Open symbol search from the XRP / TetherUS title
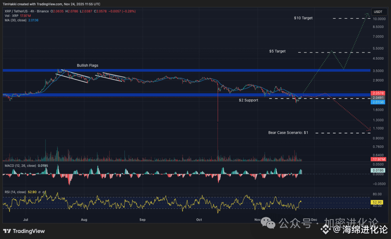 click(16, 11)
